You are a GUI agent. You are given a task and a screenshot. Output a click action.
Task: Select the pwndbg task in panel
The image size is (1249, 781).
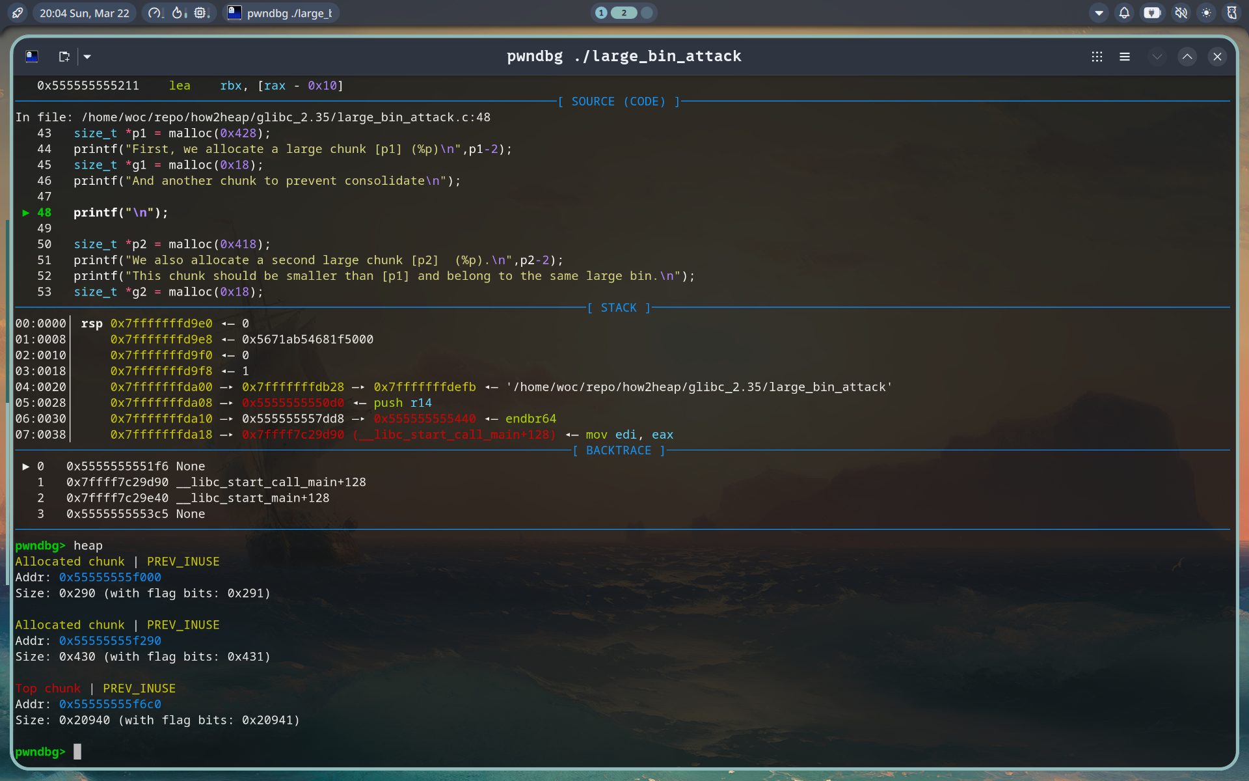pyautogui.click(x=281, y=13)
